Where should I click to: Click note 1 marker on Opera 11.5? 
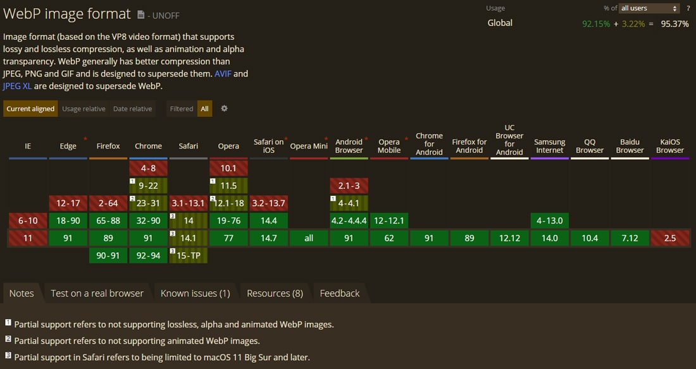pos(213,181)
